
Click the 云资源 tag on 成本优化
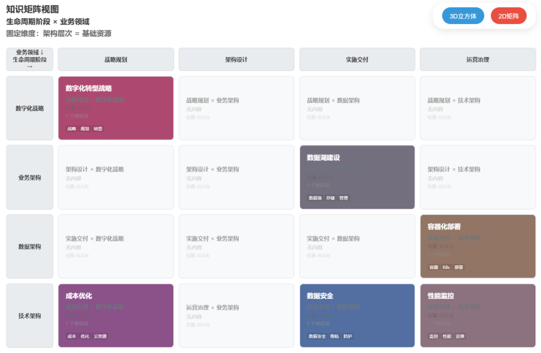100,336
